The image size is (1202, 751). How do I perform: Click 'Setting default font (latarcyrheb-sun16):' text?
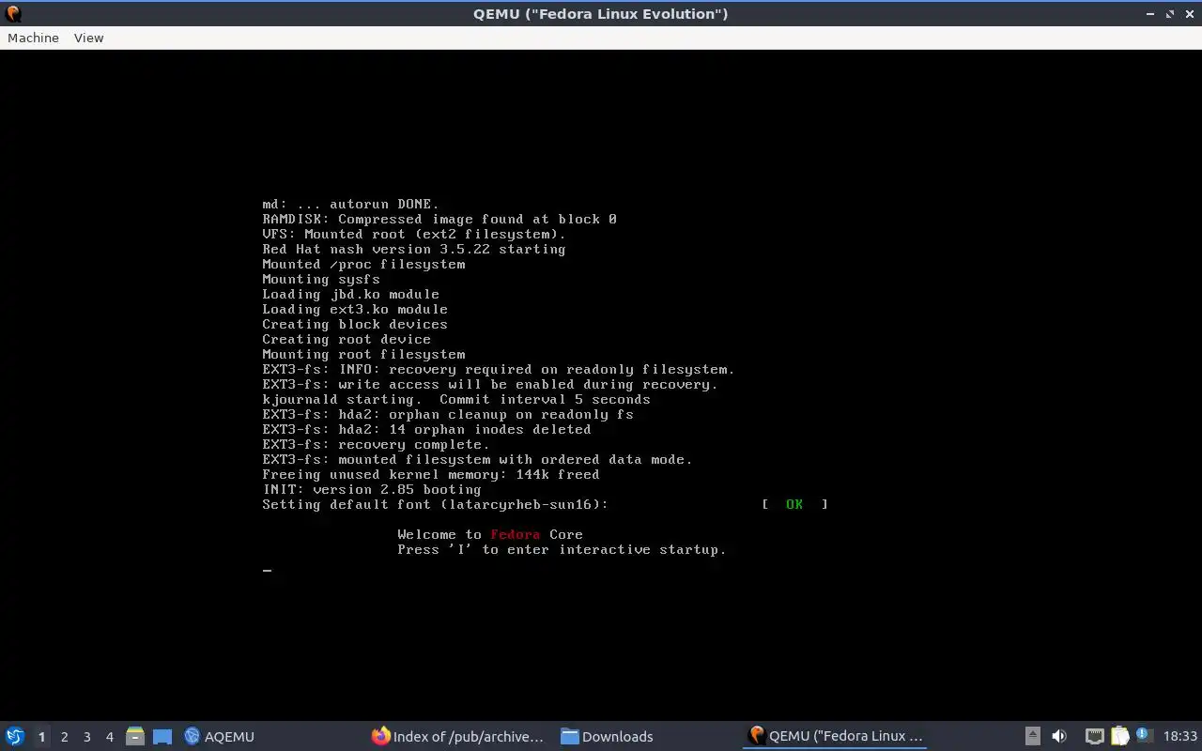tap(435, 504)
